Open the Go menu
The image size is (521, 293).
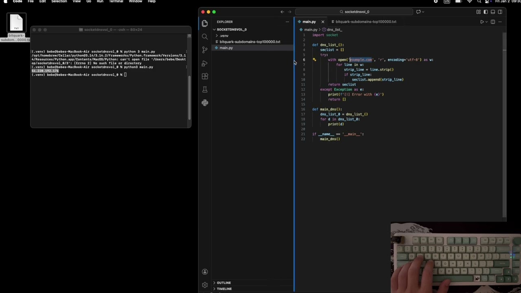pos(89,2)
